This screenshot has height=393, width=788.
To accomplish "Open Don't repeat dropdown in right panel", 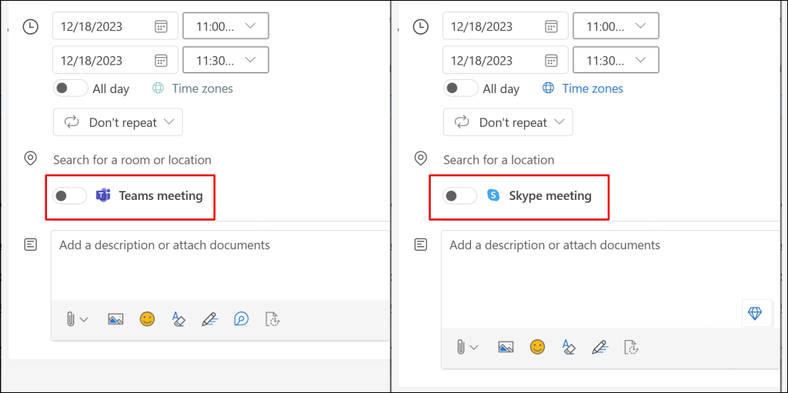I will 508,122.
